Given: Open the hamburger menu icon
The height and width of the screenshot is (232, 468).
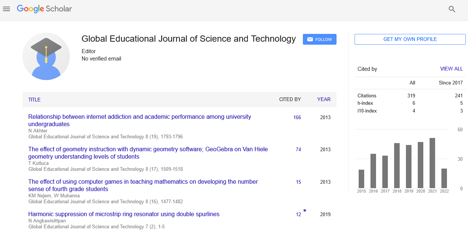Looking at the screenshot, I should pos(6,9).
